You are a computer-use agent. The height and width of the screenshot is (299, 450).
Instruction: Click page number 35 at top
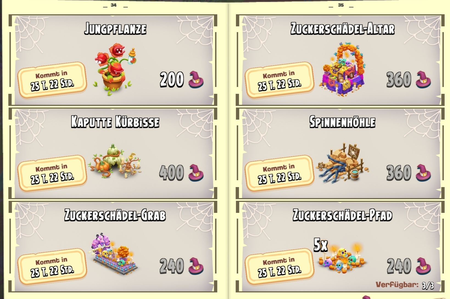[341, 5]
